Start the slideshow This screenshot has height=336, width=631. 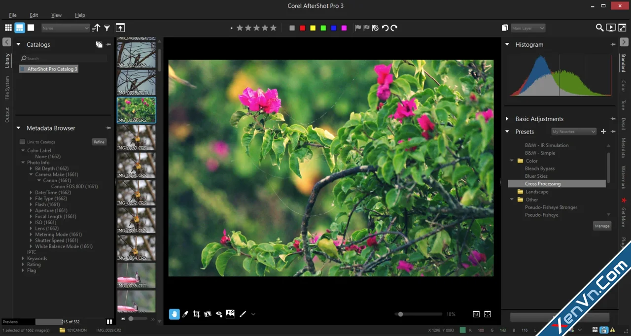(x=611, y=28)
